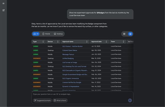Click the Jul. 15, 2025 date cell
This screenshot has height=107, width=165.
(96, 46)
